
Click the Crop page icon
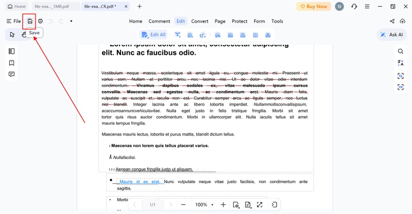pyautogui.click(x=217, y=34)
